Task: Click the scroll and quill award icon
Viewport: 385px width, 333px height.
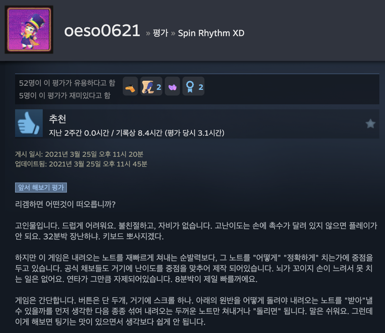Action: coord(148,86)
